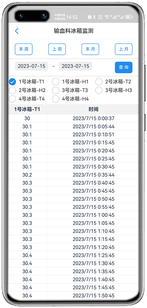
Task: Select 本月 time range button
Action: click(x=90, y=49)
